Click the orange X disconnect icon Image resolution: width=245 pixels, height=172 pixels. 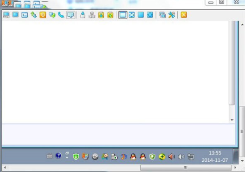pos(184,15)
